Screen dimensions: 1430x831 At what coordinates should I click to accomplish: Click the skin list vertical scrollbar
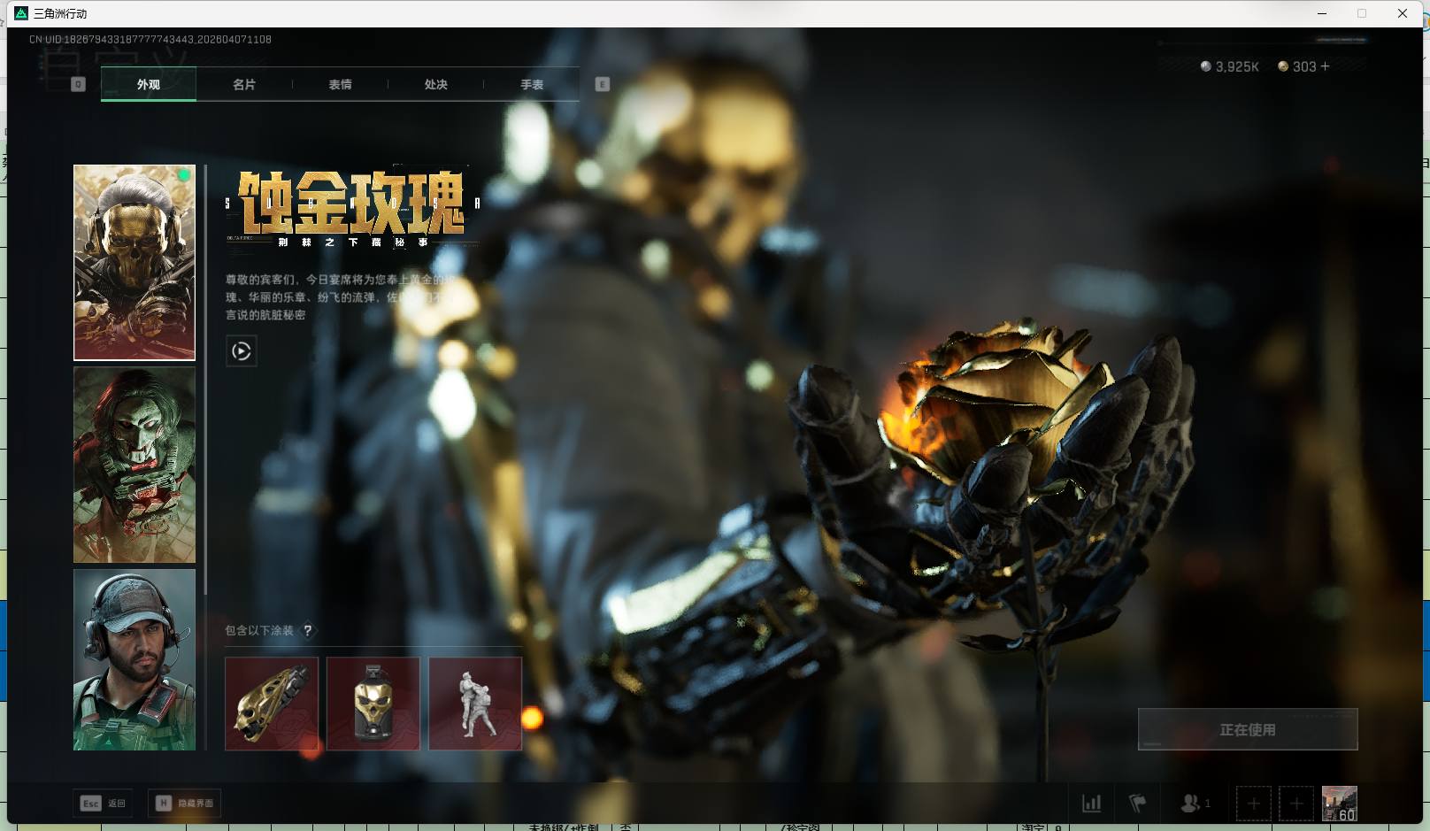(x=205, y=381)
